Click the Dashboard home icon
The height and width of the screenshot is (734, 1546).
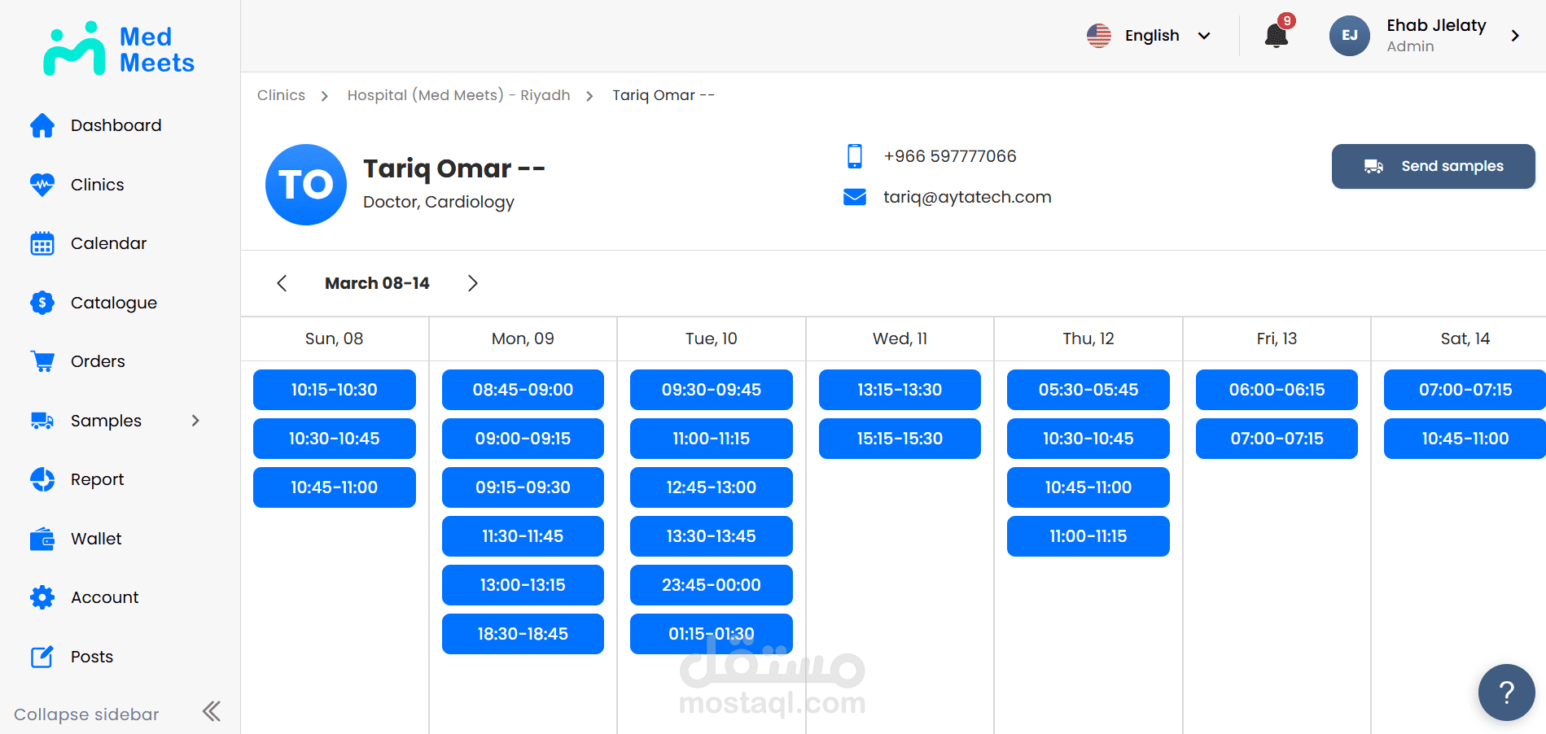[x=42, y=125]
